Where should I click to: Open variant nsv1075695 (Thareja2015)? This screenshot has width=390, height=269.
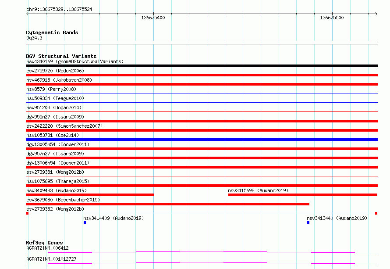58,181
